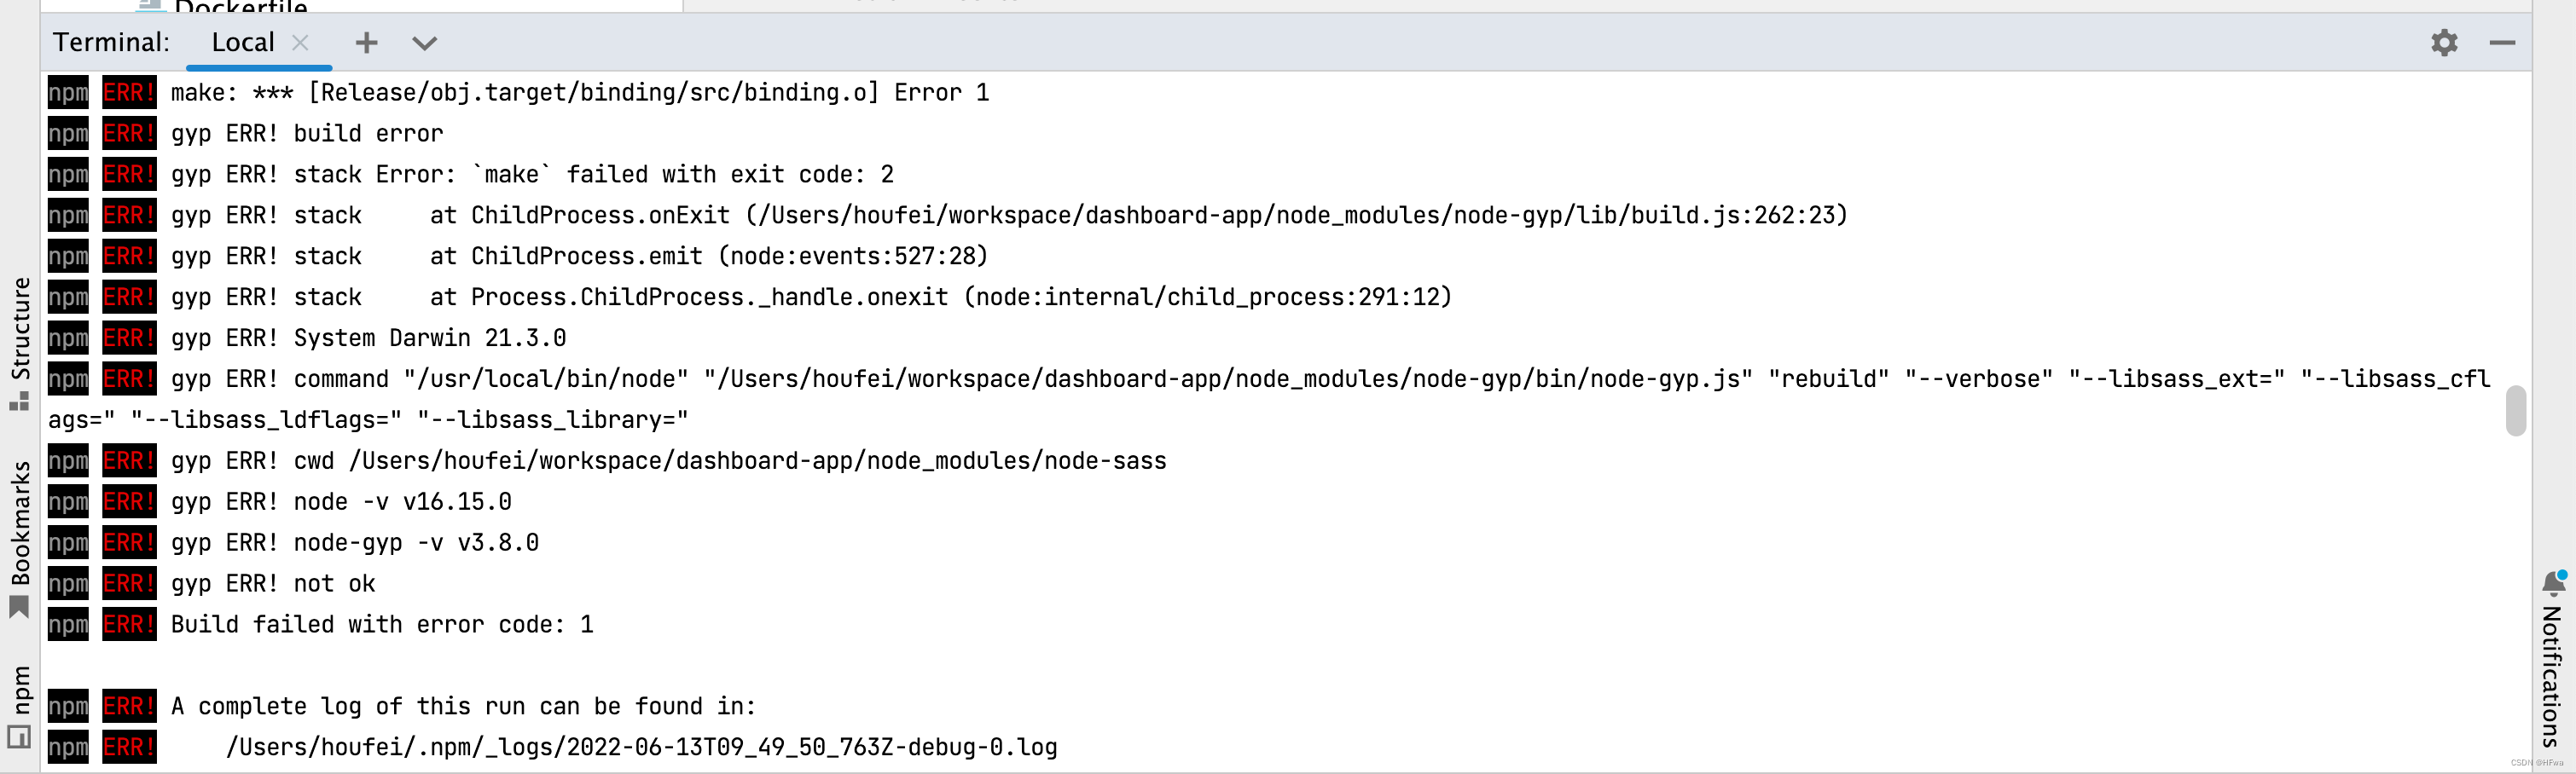Image resolution: width=2576 pixels, height=774 pixels.
Task: Open the terminal tab dropdown chevron
Action: tap(425, 44)
